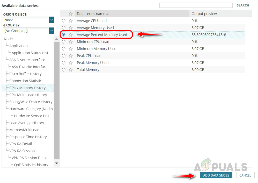This screenshot has height=183, width=258.
Task: Star the Peak Memory Used series
Action: click(71, 63)
